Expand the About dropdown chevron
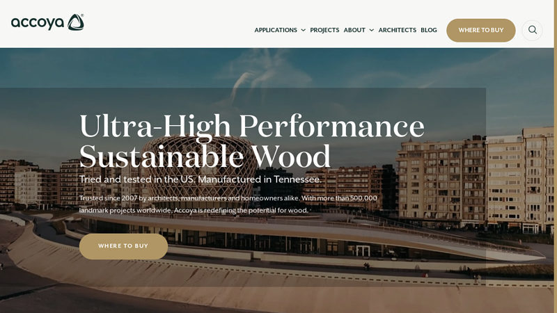Viewport: 557px width, 313px height. pos(371,30)
